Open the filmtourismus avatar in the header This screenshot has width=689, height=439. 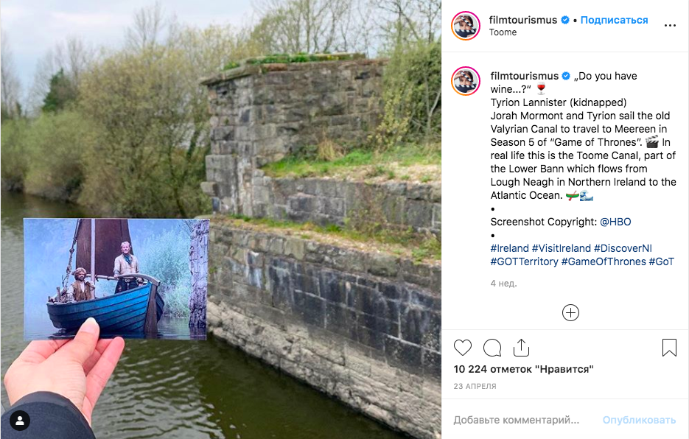pos(465,26)
